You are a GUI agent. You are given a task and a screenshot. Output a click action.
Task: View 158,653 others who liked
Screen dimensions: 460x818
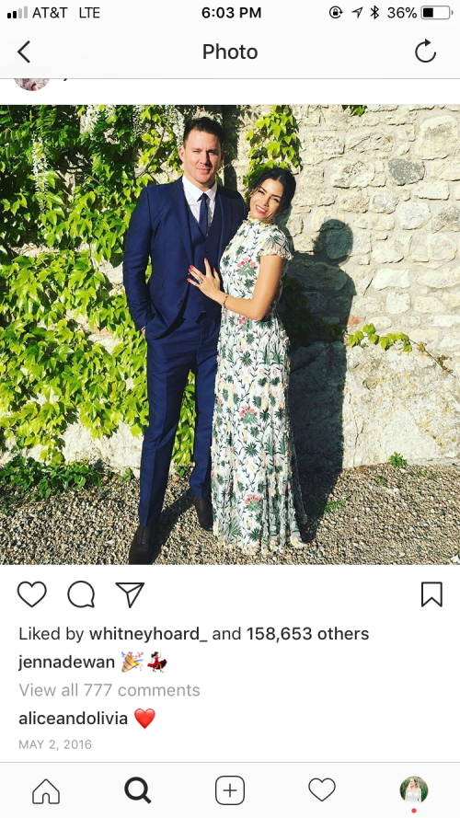[307, 634]
